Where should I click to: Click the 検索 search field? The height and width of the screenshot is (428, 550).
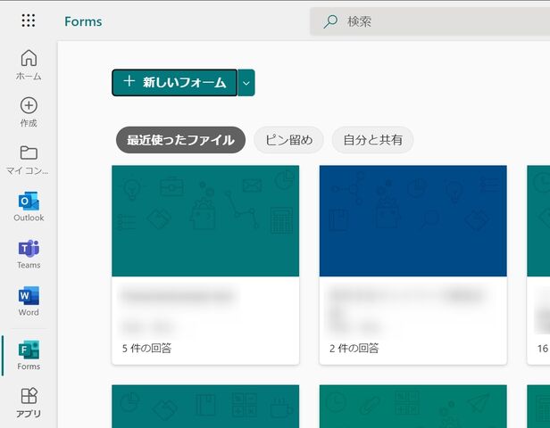[x=429, y=21]
